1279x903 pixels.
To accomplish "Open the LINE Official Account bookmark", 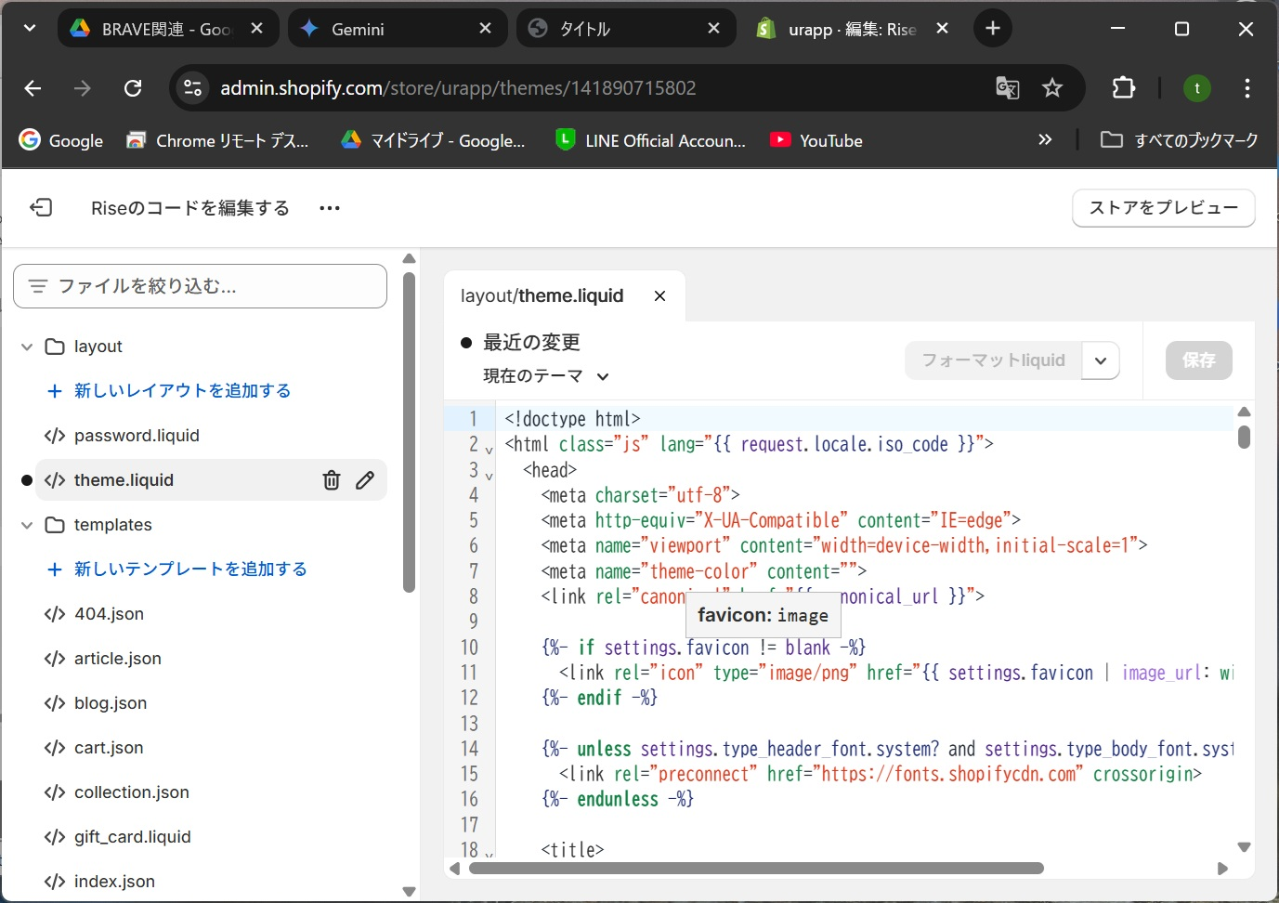I will point(650,140).
